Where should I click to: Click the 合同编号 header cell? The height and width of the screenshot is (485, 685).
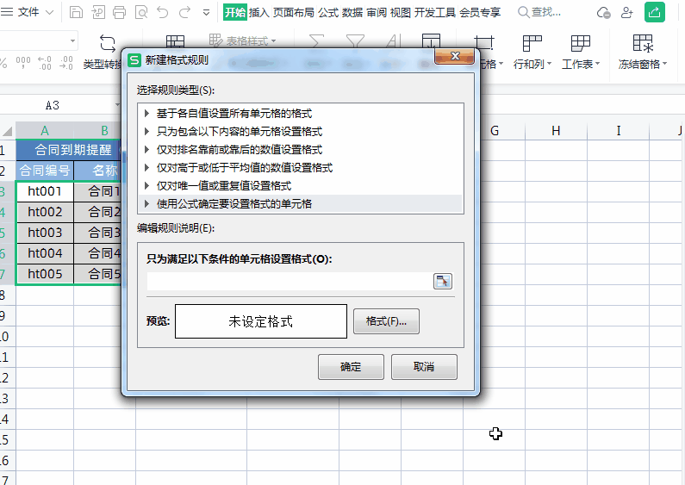pos(45,171)
